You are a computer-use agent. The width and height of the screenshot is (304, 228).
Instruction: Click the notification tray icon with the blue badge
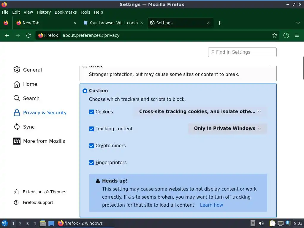click(x=288, y=223)
